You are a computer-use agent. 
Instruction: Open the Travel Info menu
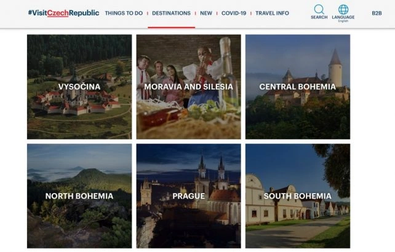pyautogui.click(x=273, y=13)
